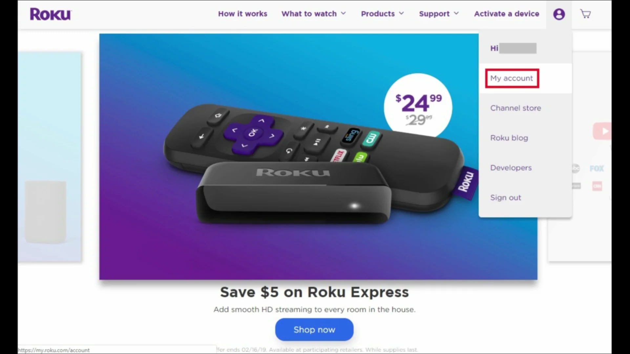Click the Roku Express banner image
The image size is (630, 354).
pyautogui.click(x=289, y=157)
